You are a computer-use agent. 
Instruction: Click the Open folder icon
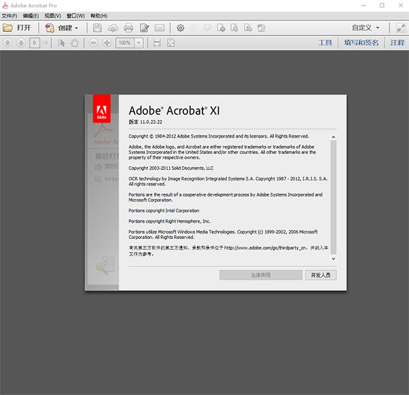[7, 28]
